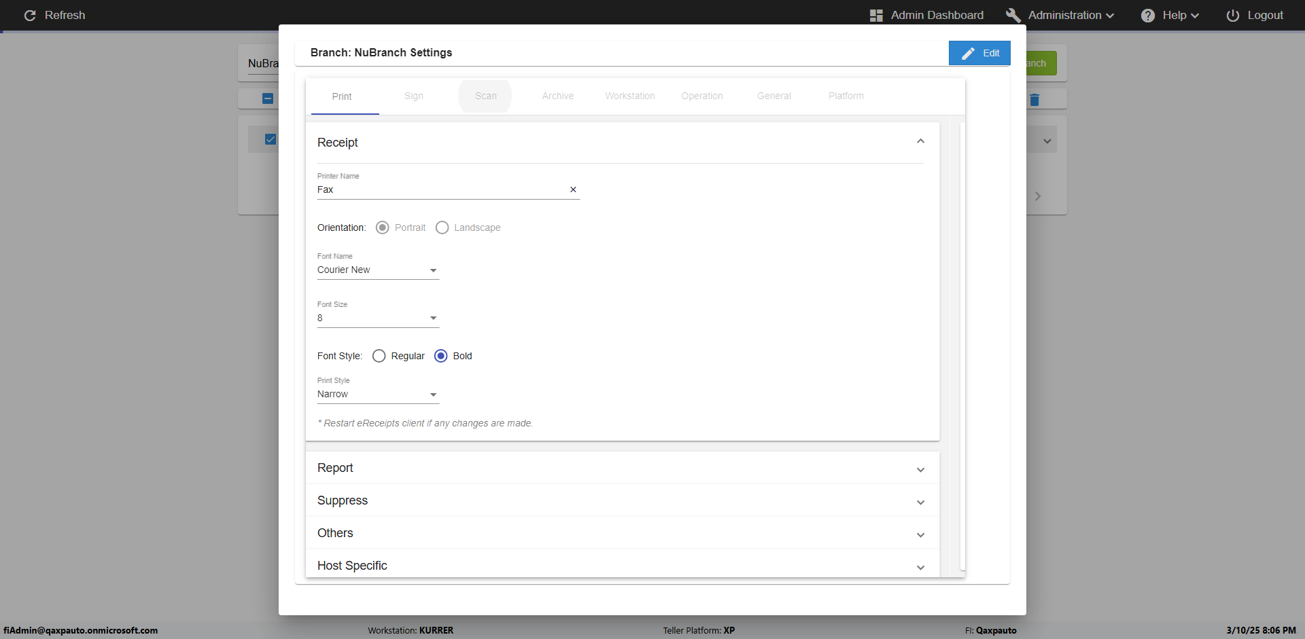Click the blue trash delete icon
Screen dimensions: 1305x639
1034,100
